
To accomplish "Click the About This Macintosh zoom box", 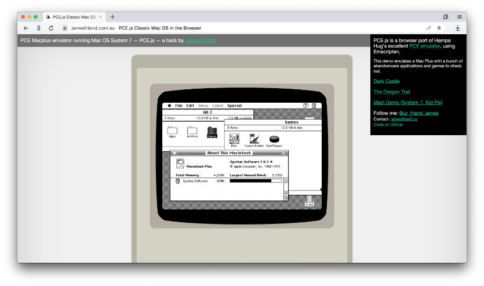I will pyautogui.click(x=283, y=153).
